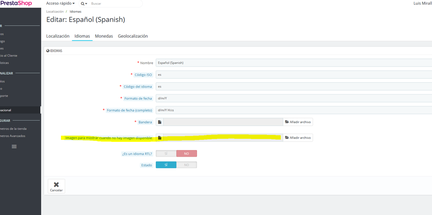The height and width of the screenshot is (215, 432).
Task: Click the ¿Es un idioma RTL? label
Action: click(137, 154)
